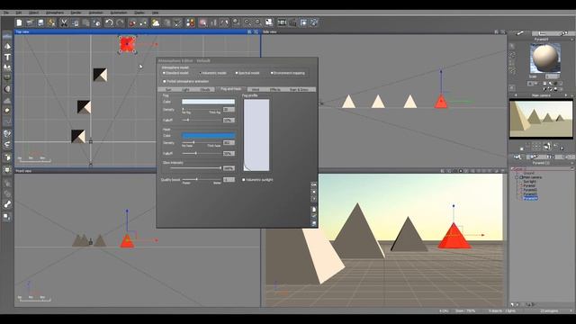Open the Render menu in menu bar

[x=76, y=13]
